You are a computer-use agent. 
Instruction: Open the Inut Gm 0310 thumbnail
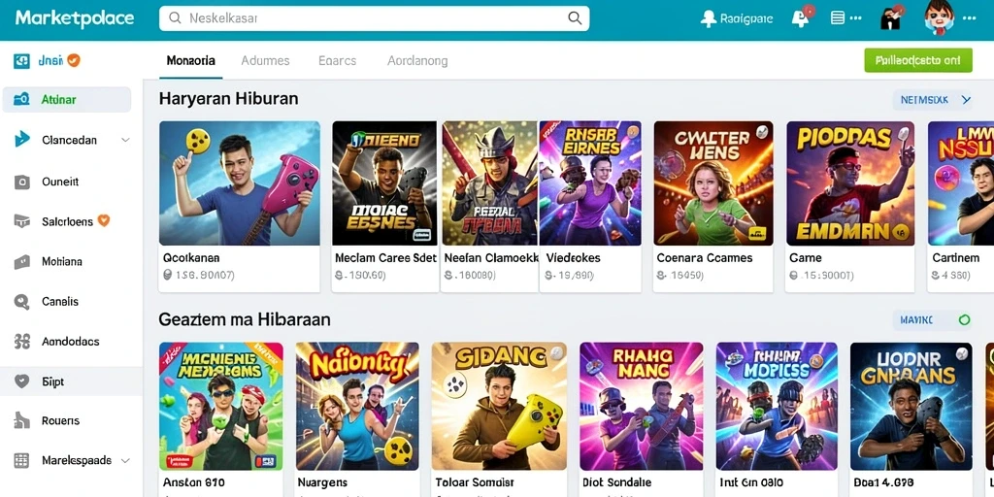coord(778,407)
